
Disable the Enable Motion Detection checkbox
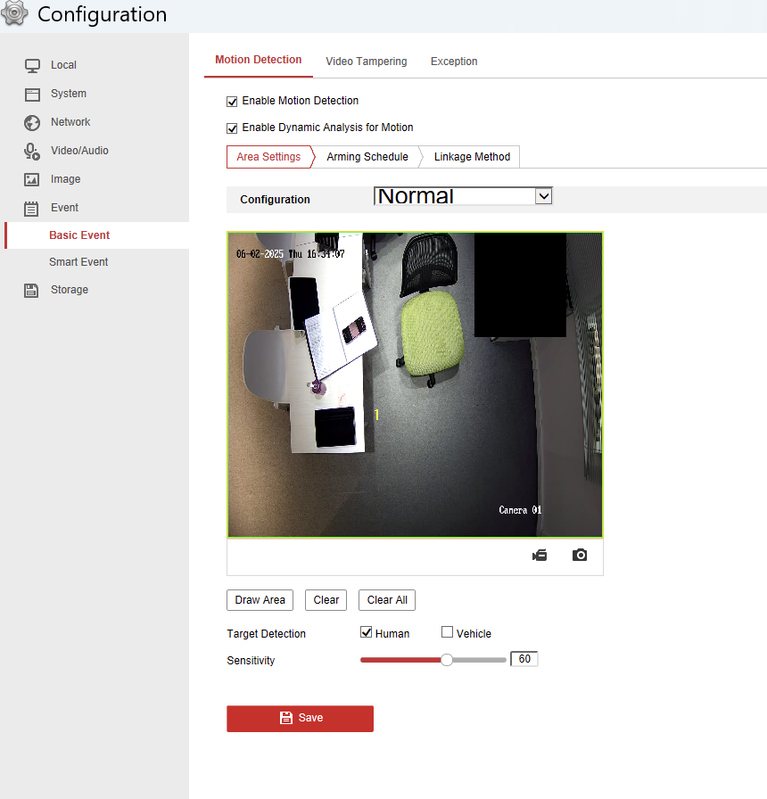tap(233, 102)
